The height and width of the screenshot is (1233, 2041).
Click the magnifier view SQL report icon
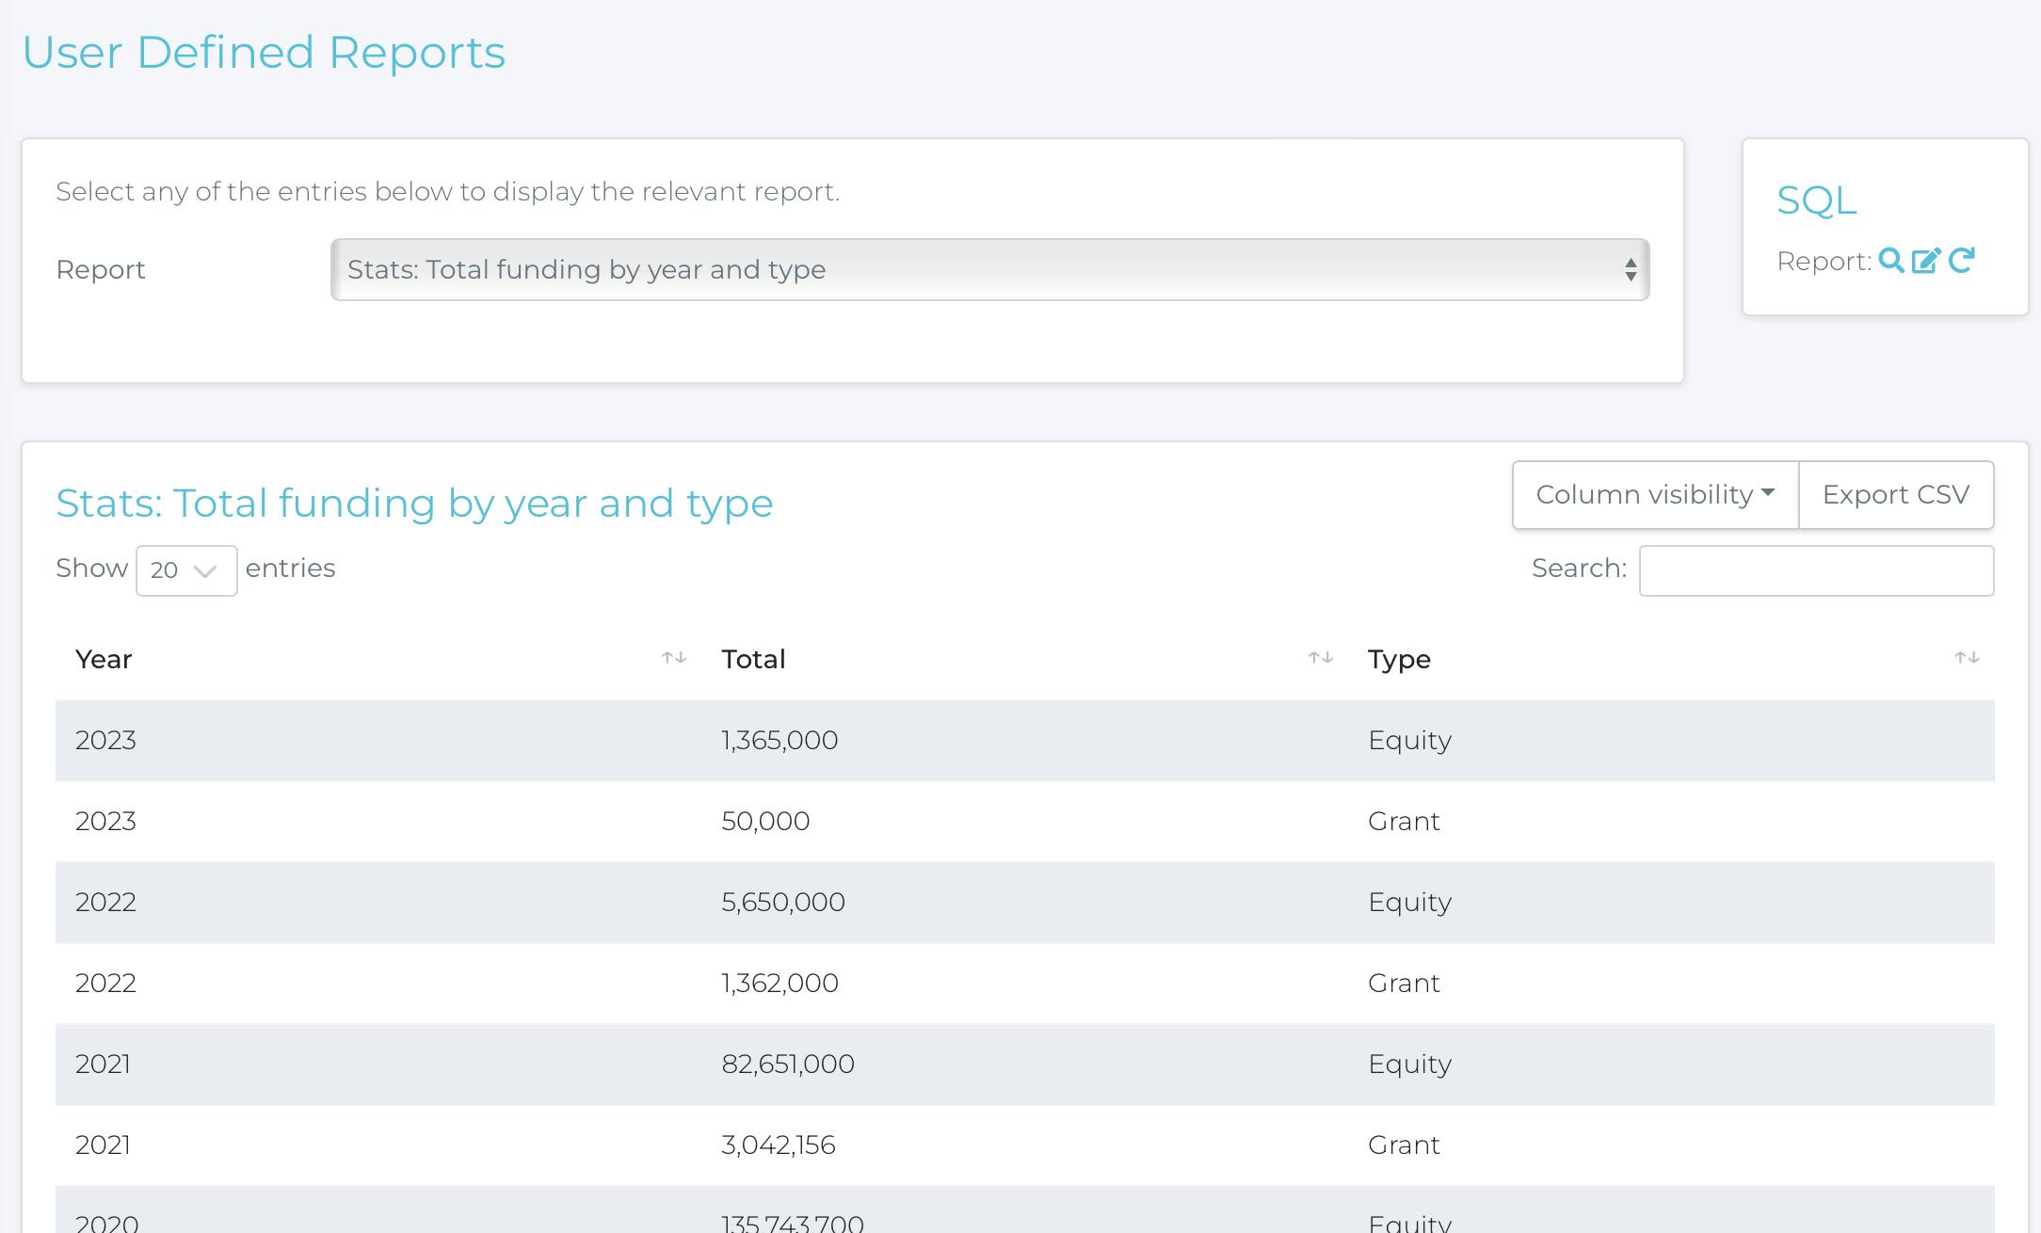[1890, 260]
